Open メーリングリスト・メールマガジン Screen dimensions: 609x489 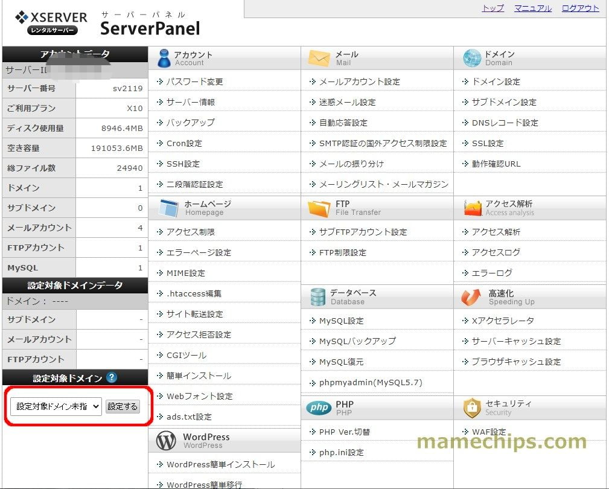pyautogui.click(x=384, y=185)
